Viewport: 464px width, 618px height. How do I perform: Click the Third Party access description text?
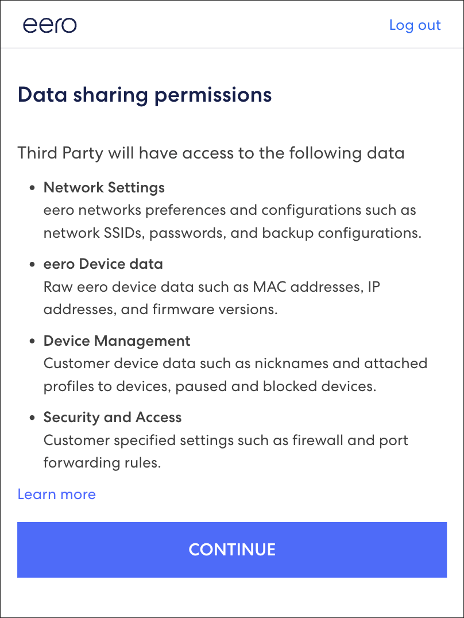(211, 153)
